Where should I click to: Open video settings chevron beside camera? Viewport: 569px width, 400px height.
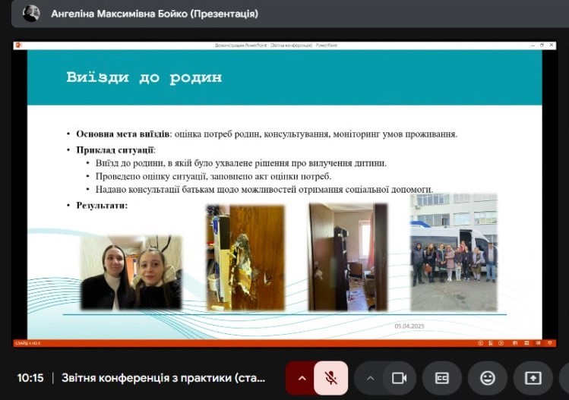[370, 378]
